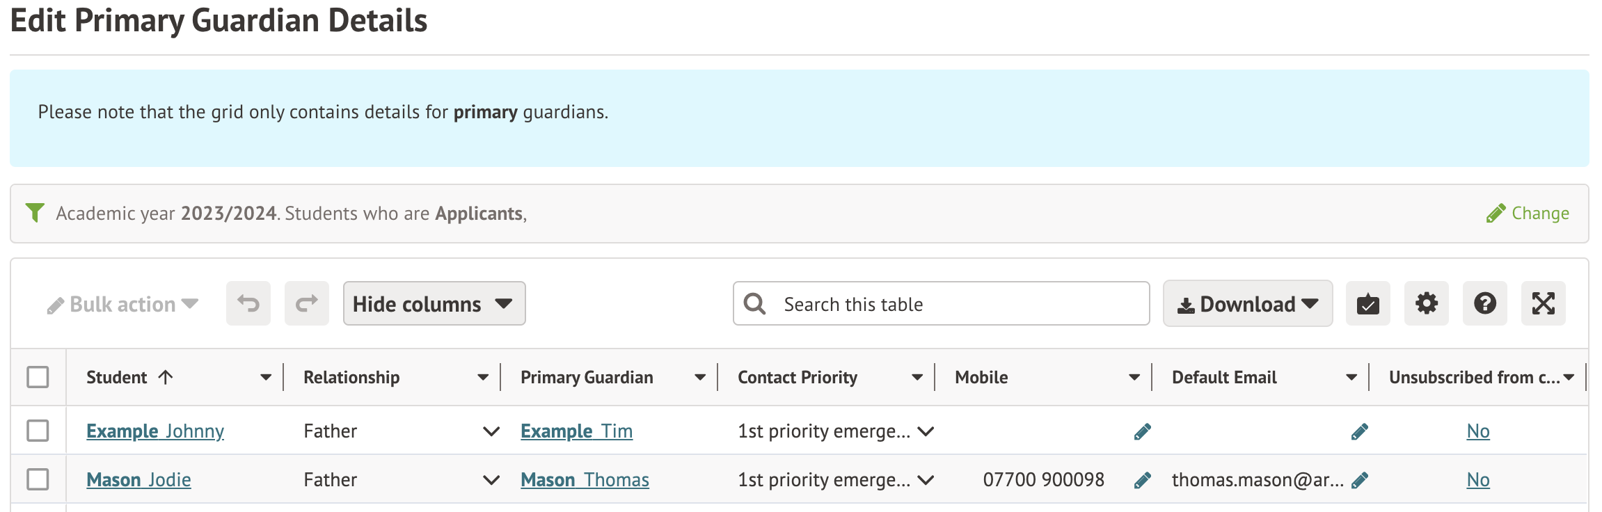This screenshot has height=512, width=1602.
Task: Edit Mason Thomas default email pencil
Action: [x=1359, y=480]
